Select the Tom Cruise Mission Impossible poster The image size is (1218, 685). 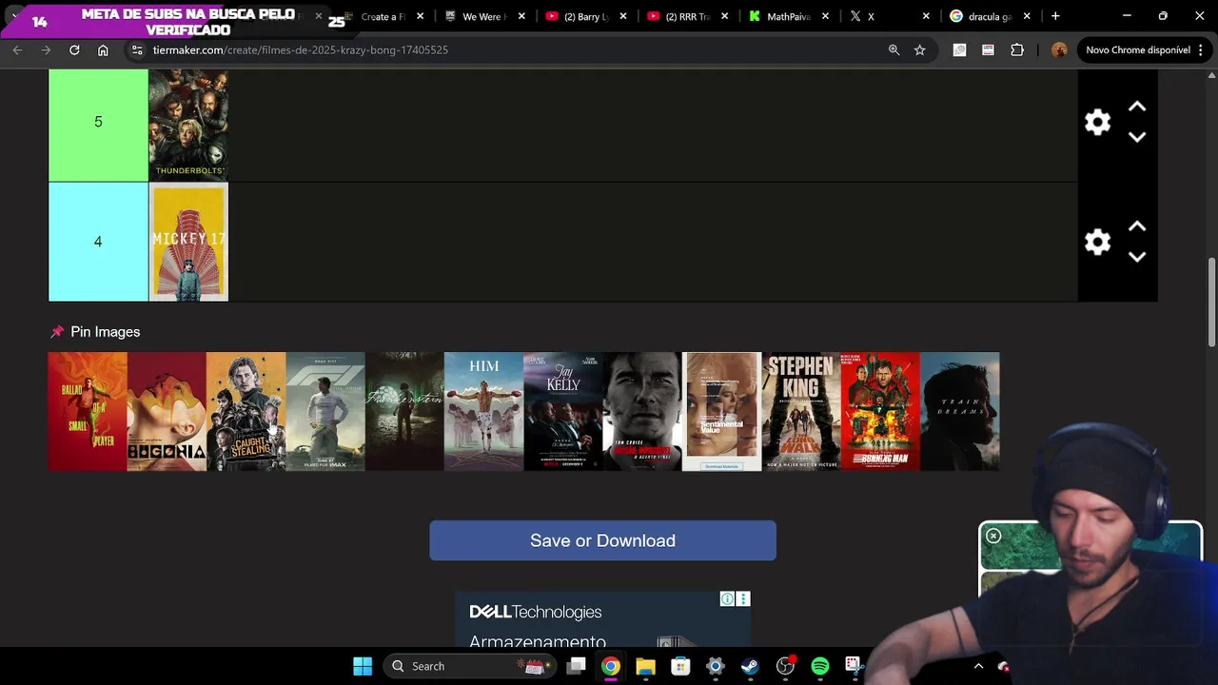click(642, 411)
